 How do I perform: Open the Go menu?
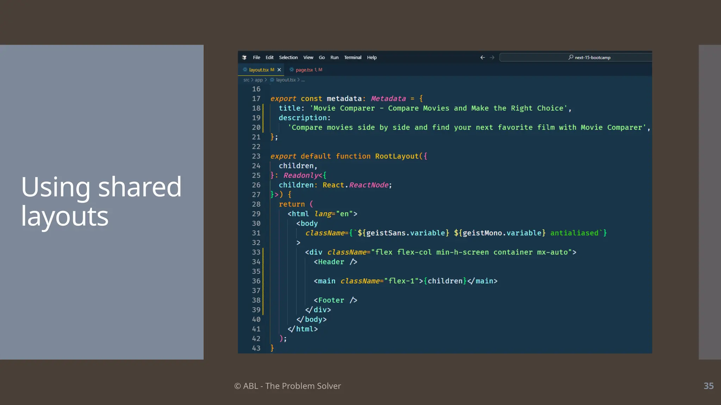pyautogui.click(x=322, y=57)
